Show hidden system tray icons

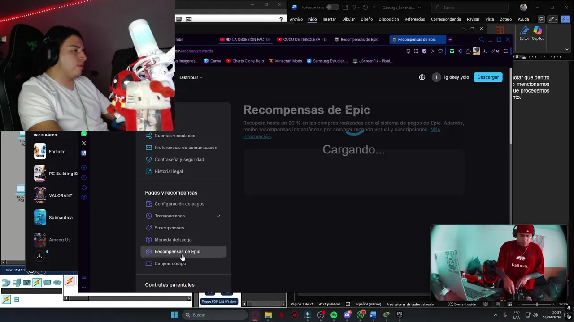pyautogui.click(x=496, y=315)
